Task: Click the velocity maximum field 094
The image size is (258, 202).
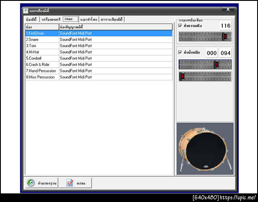Action: (x=225, y=53)
